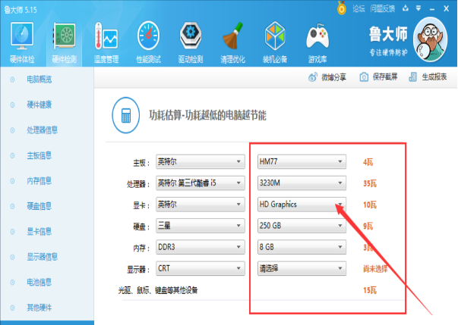458x325 pixels.
Task: Open the 250 GB disk size dropdown
Action: click(x=302, y=226)
